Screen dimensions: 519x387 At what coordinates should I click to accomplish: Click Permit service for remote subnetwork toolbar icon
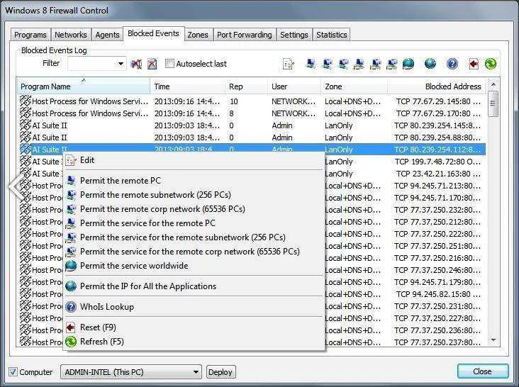point(375,64)
